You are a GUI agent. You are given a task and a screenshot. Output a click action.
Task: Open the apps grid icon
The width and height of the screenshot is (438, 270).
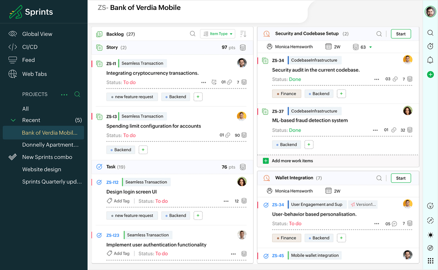pos(430,261)
